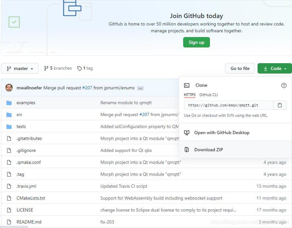292x228 pixels.
Task: Select the HTTPS clone tab
Action: pos(190,95)
